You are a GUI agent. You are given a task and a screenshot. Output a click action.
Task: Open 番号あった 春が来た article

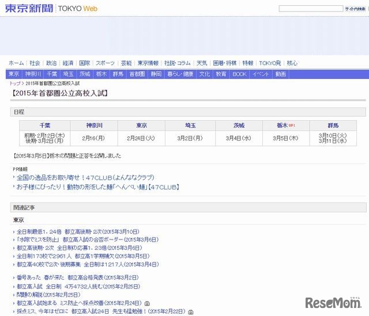click(78, 277)
